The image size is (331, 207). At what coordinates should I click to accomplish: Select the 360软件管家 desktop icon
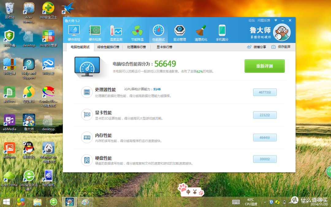click(48, 38)
